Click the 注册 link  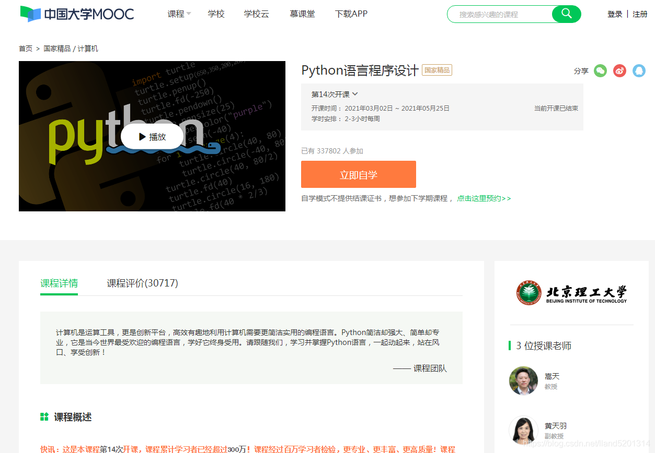640,14
